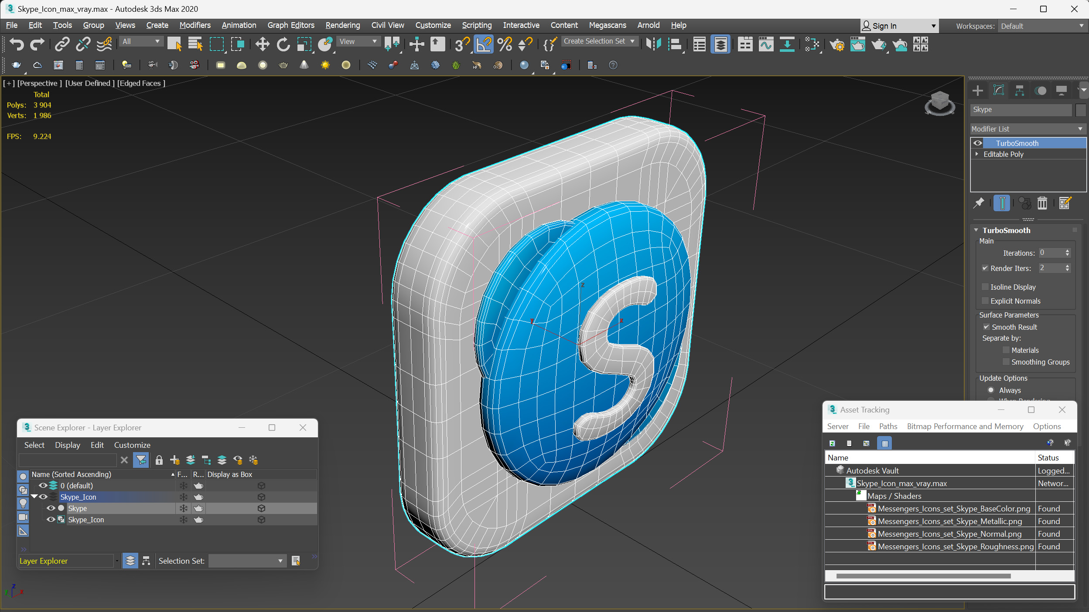Click the Sun light icon in toolbar

(325, 65)
